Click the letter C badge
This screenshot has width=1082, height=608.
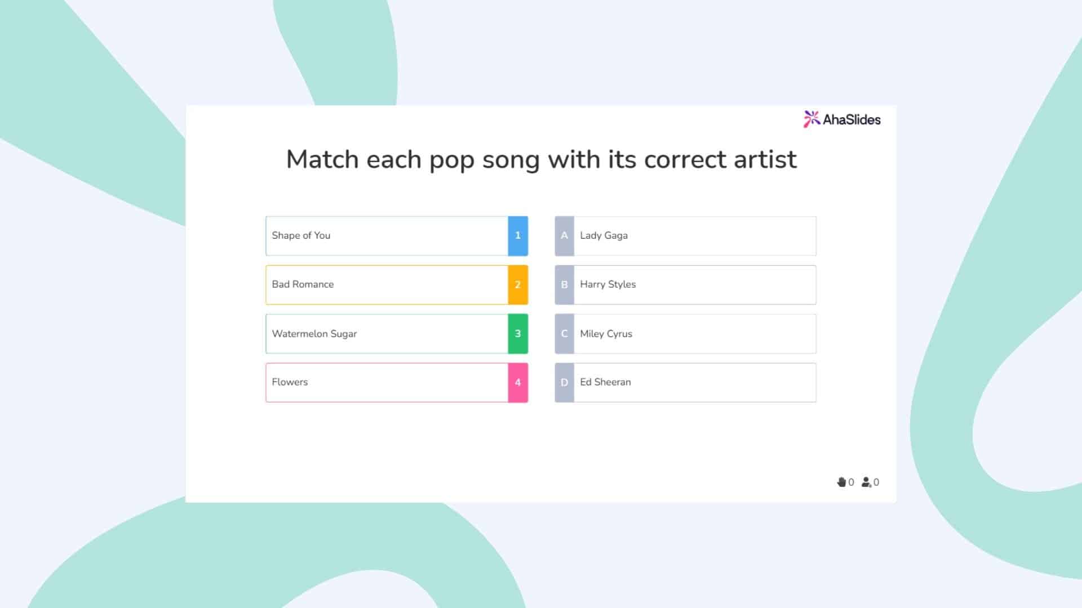click(564, 333)
